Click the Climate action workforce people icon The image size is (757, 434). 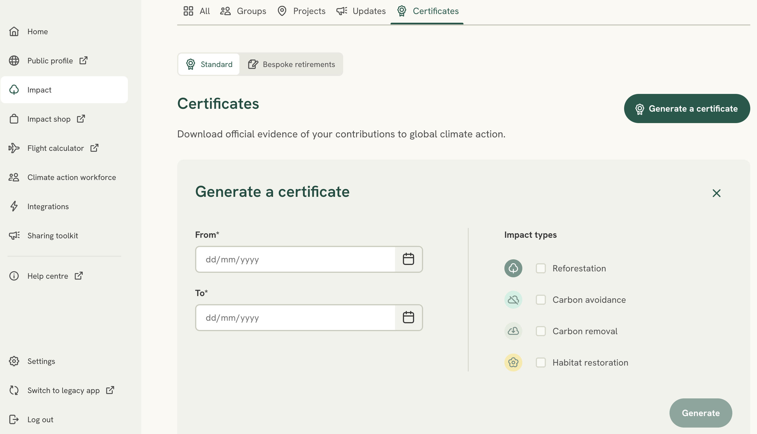tap(14, 177)
